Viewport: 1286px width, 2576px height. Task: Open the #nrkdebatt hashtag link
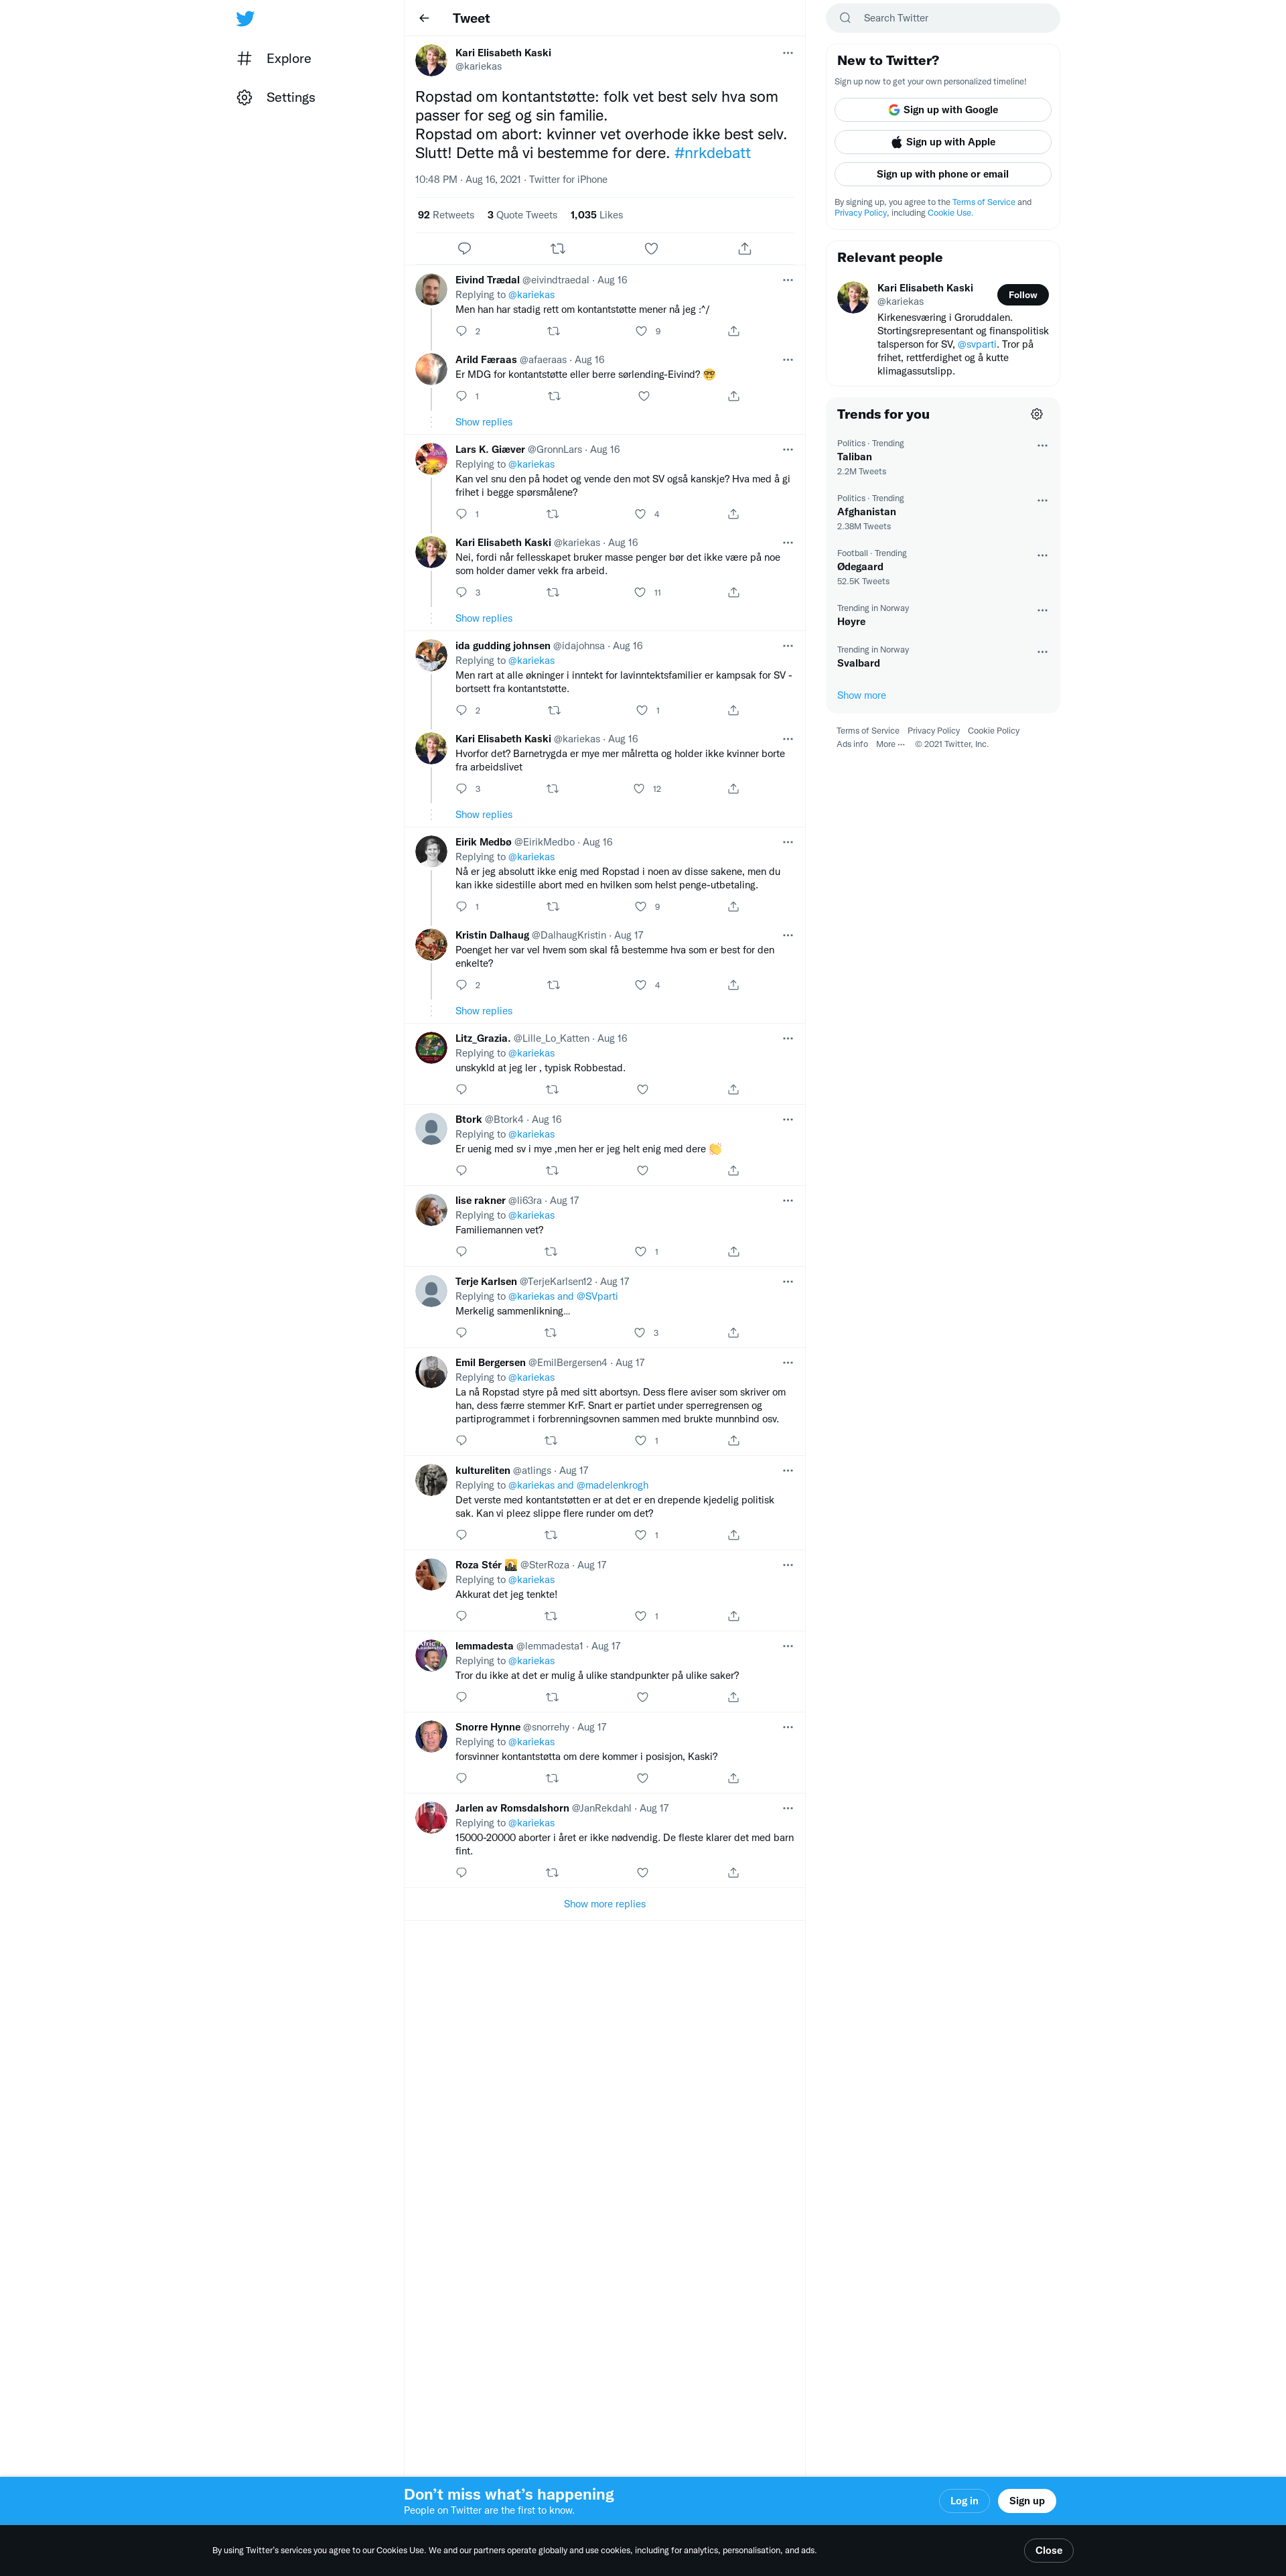pyautogui.click(x=712, y=153)
